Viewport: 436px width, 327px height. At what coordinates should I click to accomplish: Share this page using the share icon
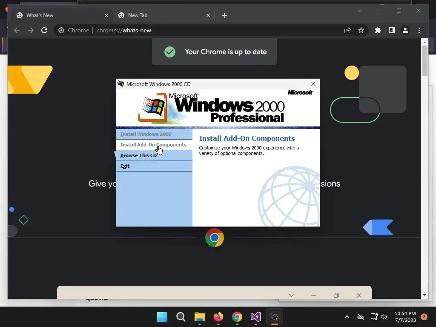coord(347,30)
